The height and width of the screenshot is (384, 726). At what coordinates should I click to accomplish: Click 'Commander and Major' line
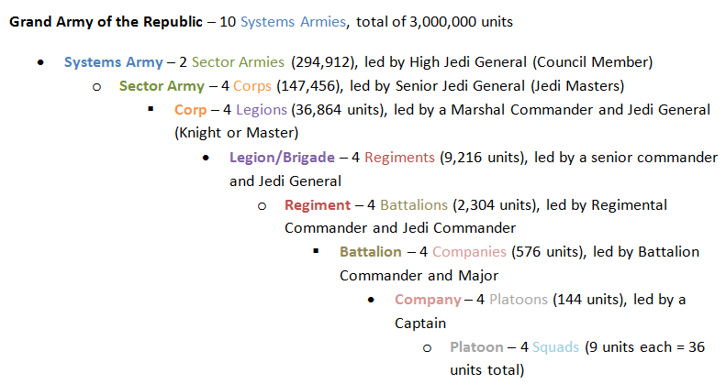click(419, 276)
